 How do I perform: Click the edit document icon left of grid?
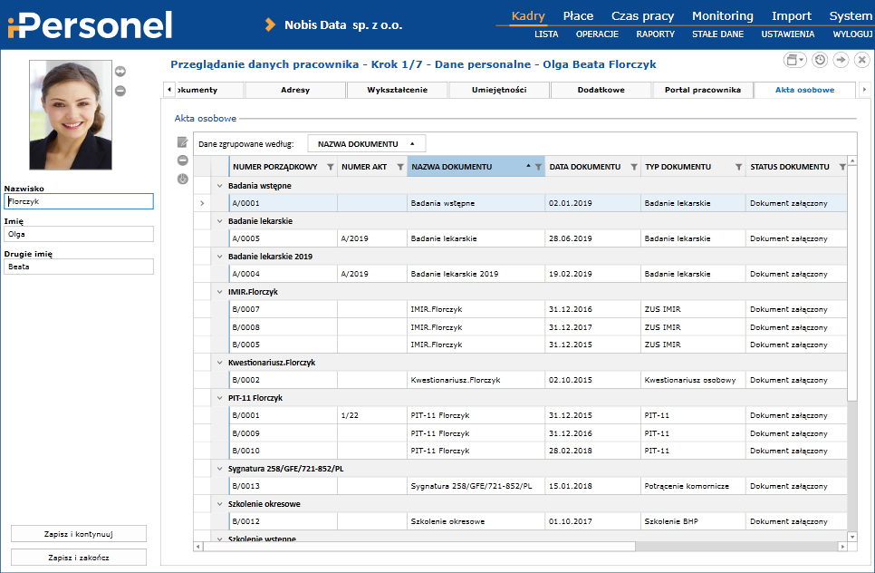click(x=182, y=142)
